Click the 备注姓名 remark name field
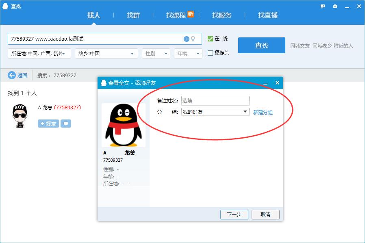Viewport: 365px width, 243px height. click(215, 101)
